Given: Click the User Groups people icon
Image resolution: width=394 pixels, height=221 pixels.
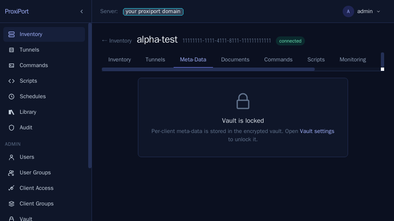Looking at the screenshot, I should tap(11, 173).
